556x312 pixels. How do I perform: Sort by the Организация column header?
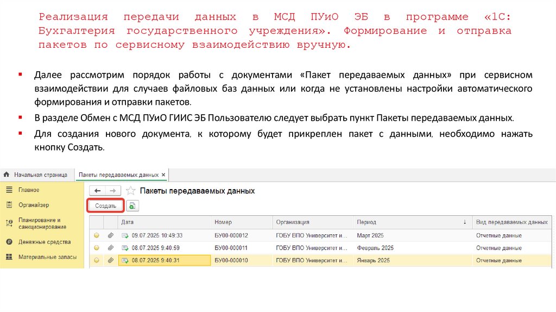(313, 222)
